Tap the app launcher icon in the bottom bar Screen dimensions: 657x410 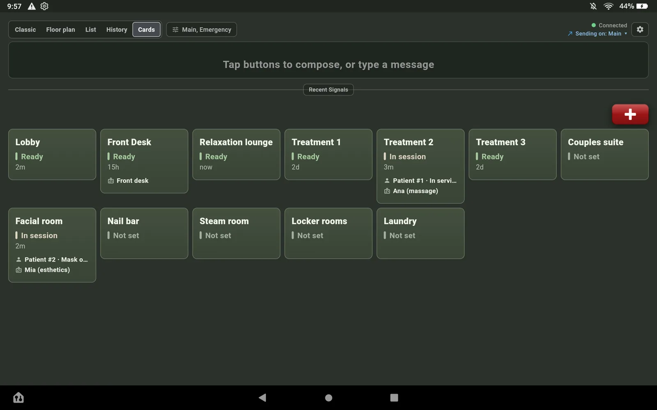(x=18, y=397)
